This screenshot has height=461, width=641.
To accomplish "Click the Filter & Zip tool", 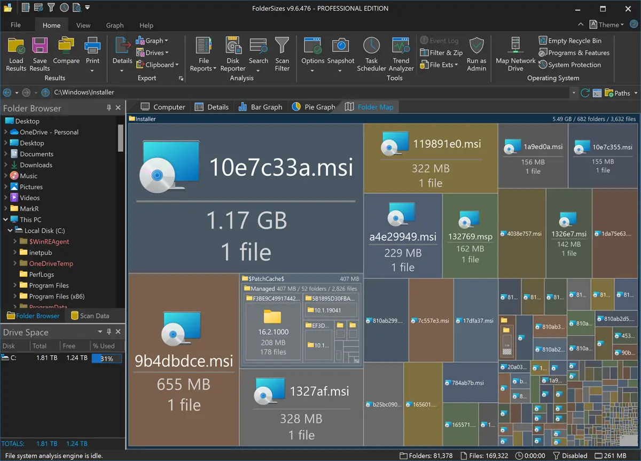I will point(441,53).
